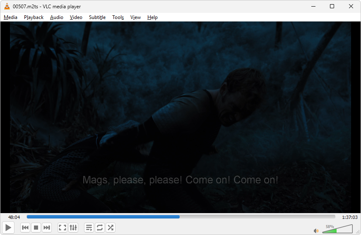Close the VLC media player window

point(351,7)
